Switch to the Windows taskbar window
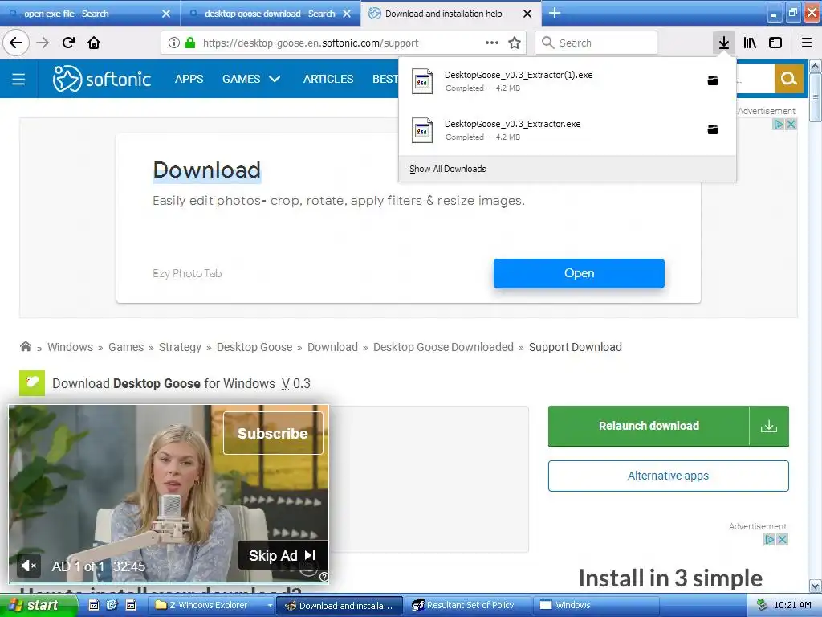822x617 pixels. coord(598,606)
